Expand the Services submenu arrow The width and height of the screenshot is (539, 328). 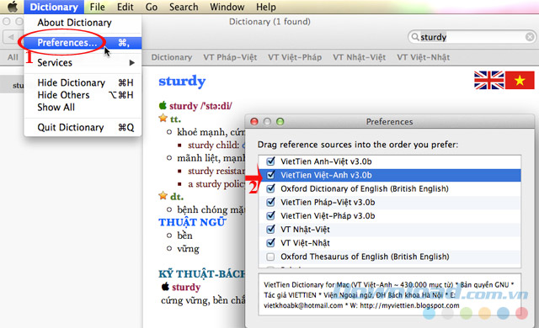(x=131, y=63)
